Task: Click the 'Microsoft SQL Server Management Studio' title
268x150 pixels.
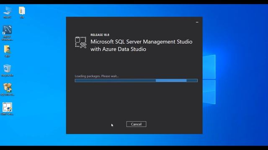Action: [142, 42]
